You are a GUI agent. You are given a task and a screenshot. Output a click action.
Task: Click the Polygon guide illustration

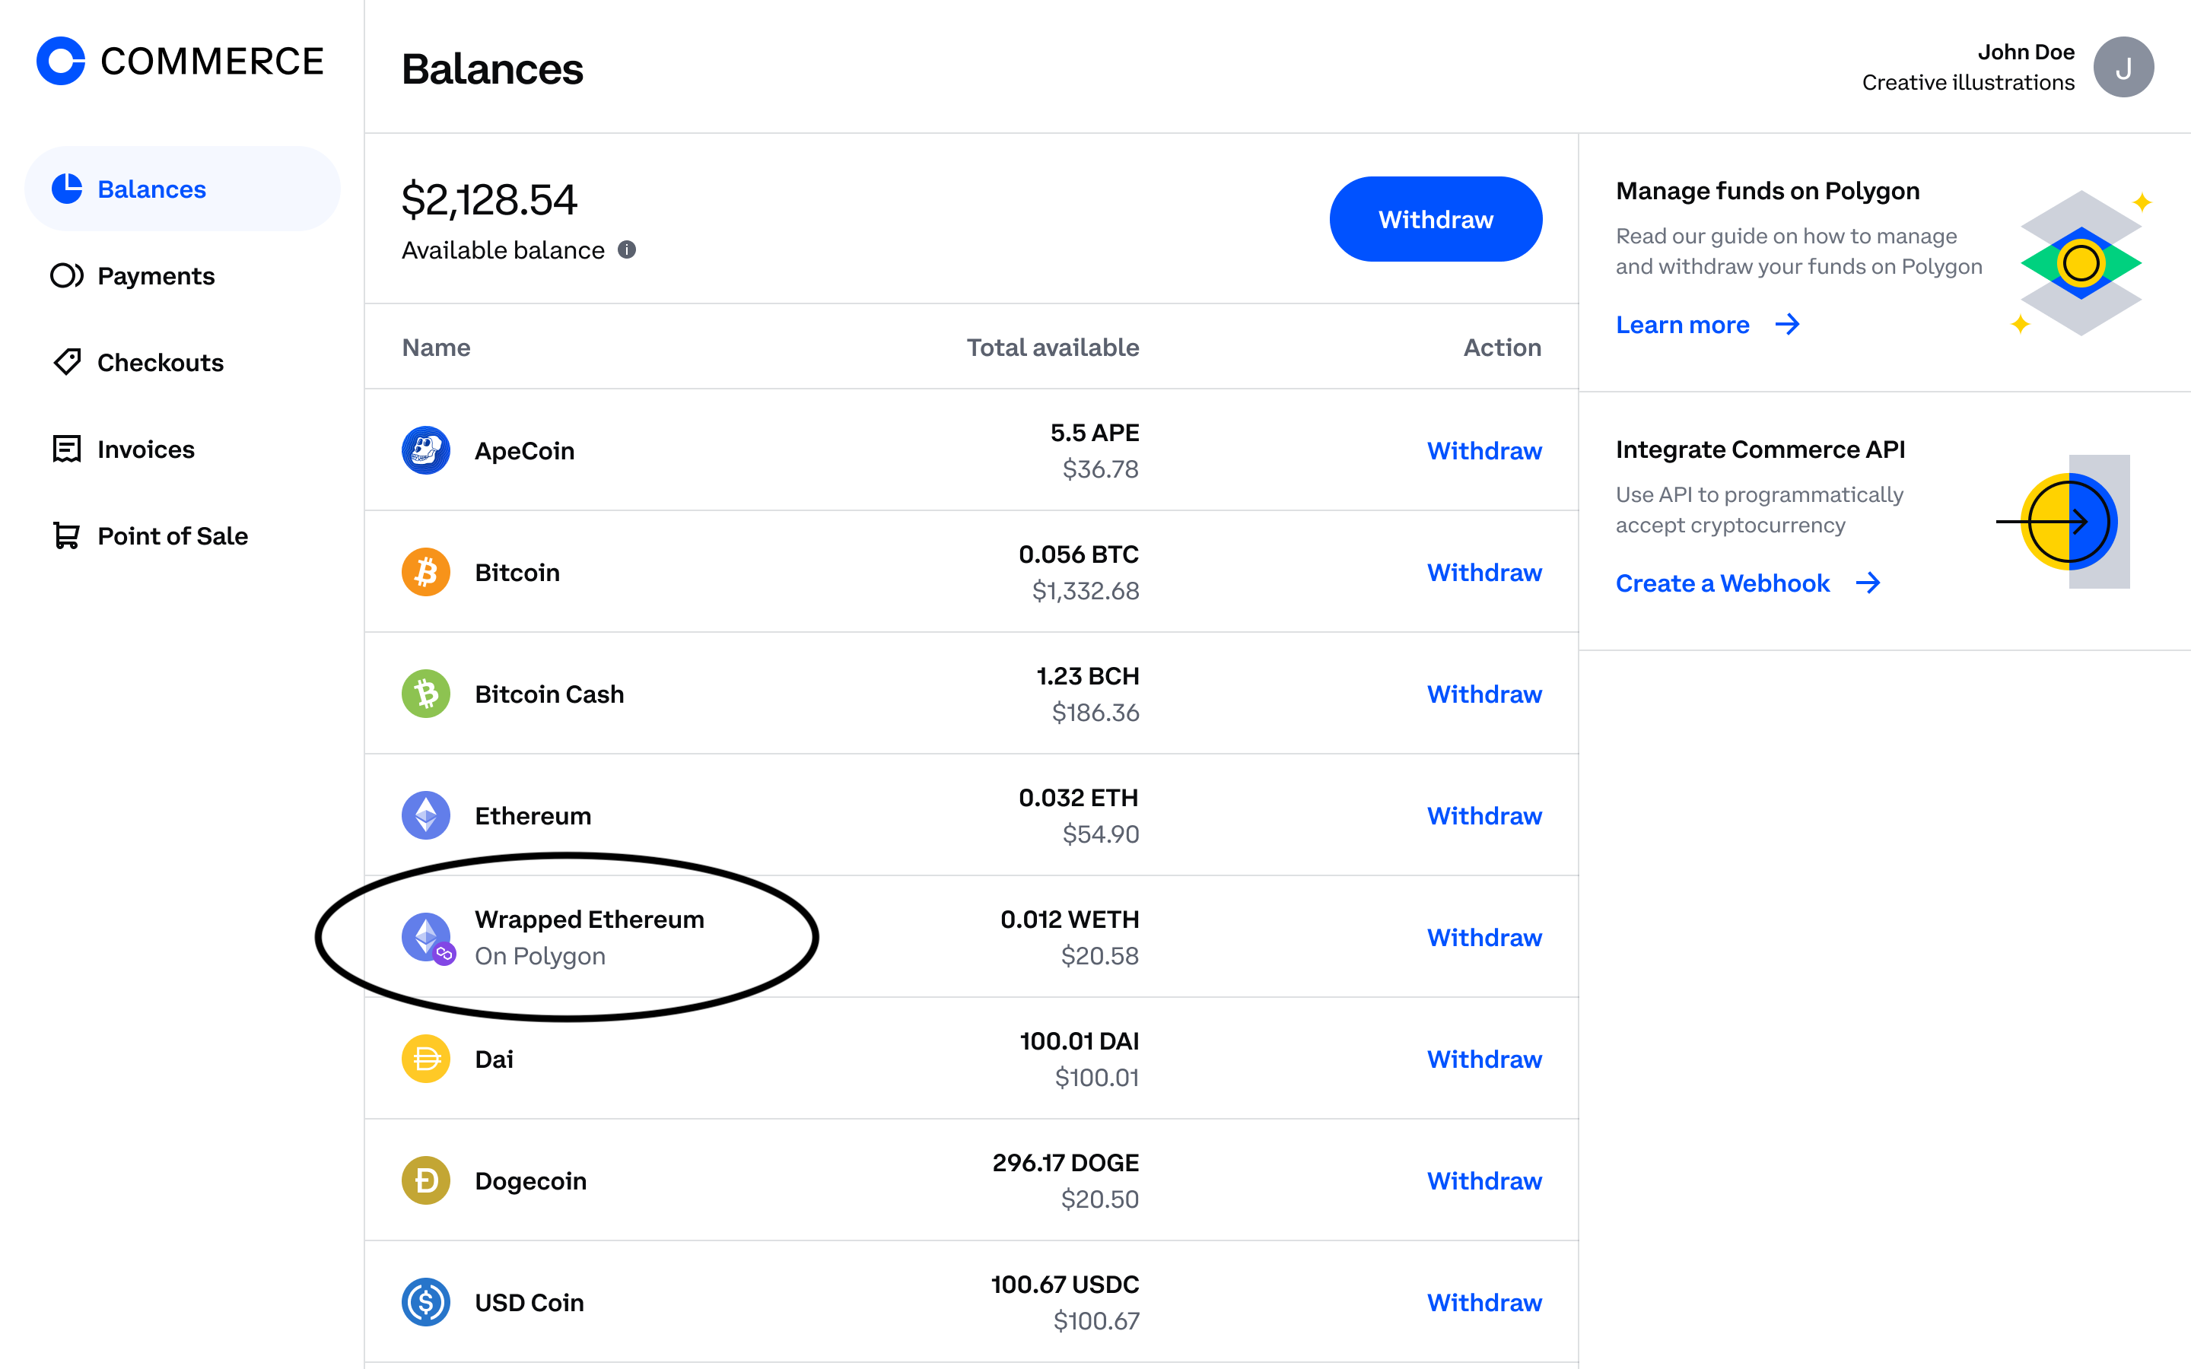2081,263
